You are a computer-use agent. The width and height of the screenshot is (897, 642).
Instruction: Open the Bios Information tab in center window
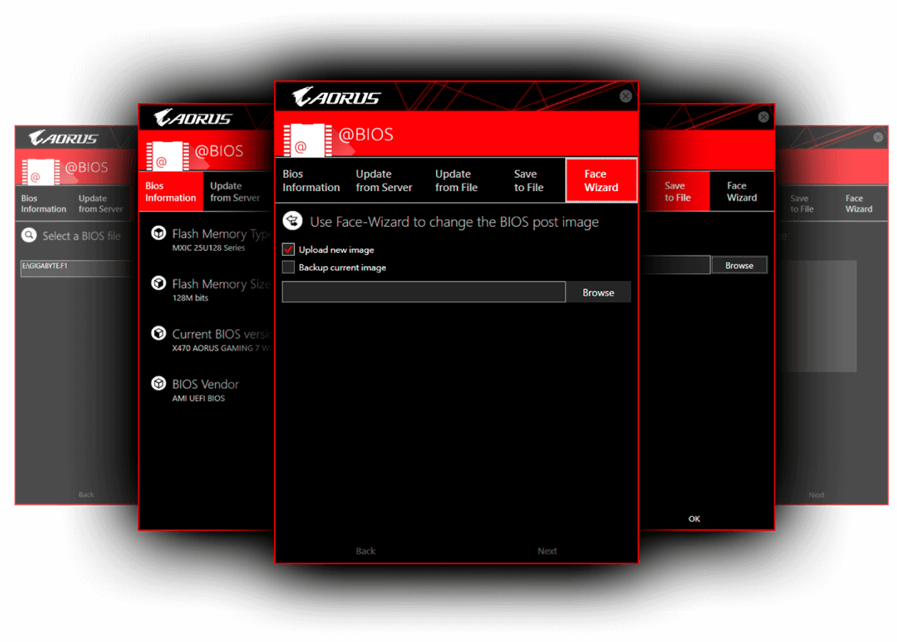point(311,181)
